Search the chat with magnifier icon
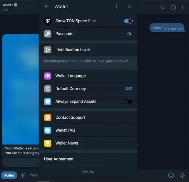This screenshot has width=189, height=182. pyautogui.click(x=163, y=8)
